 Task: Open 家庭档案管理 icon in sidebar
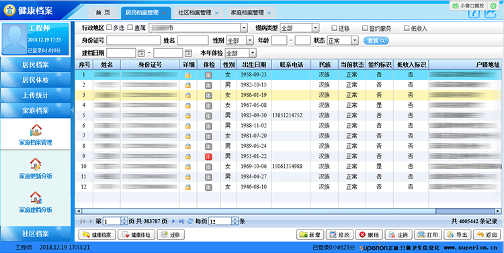pyautogui.click(x=36, y=130)
